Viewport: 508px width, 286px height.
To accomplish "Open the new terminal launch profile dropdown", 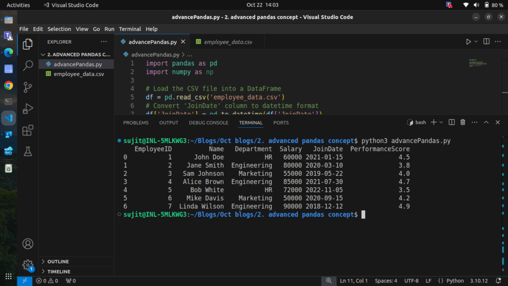I will coord(441,122).
